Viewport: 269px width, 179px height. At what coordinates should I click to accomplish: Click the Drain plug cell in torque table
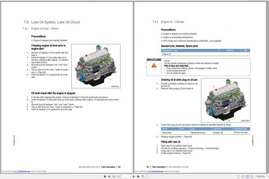coord(166,132)
